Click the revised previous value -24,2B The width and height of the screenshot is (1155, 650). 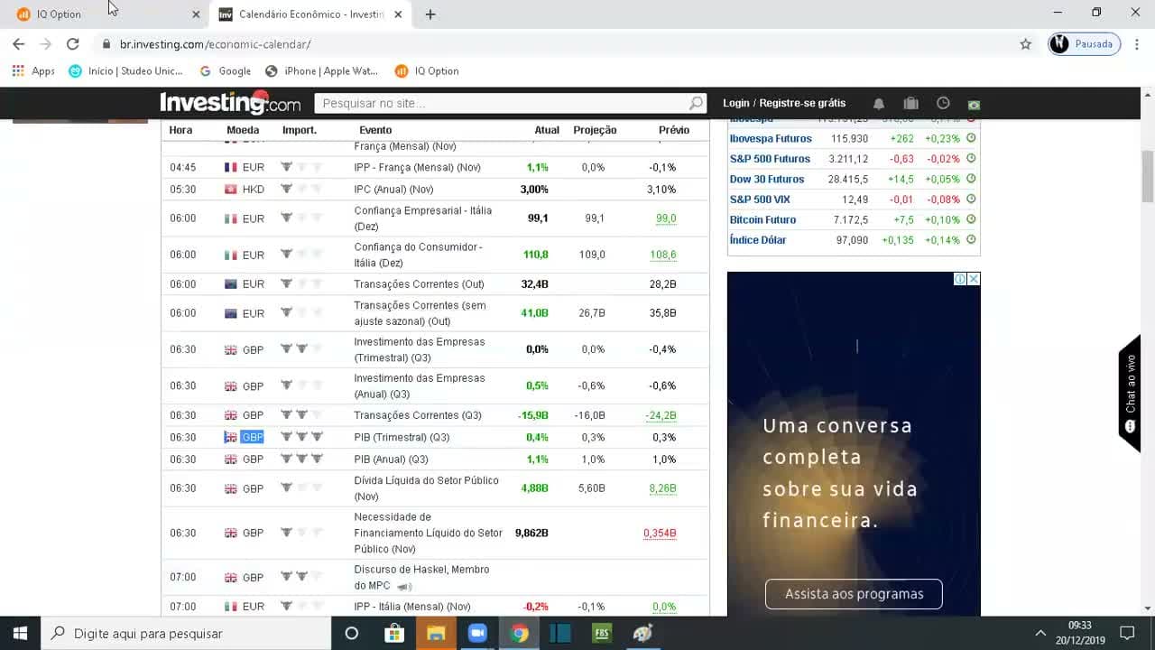coord(661,415)
